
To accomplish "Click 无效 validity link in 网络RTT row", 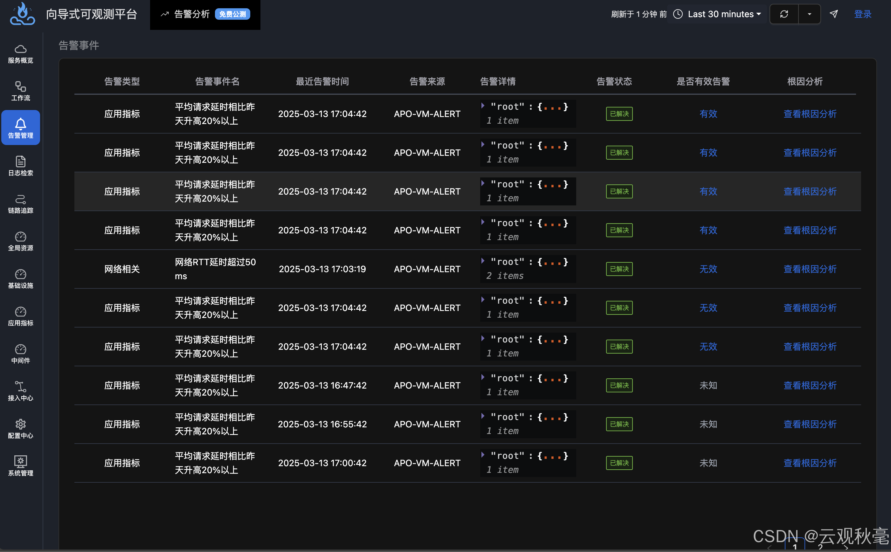I will [708, 269].
